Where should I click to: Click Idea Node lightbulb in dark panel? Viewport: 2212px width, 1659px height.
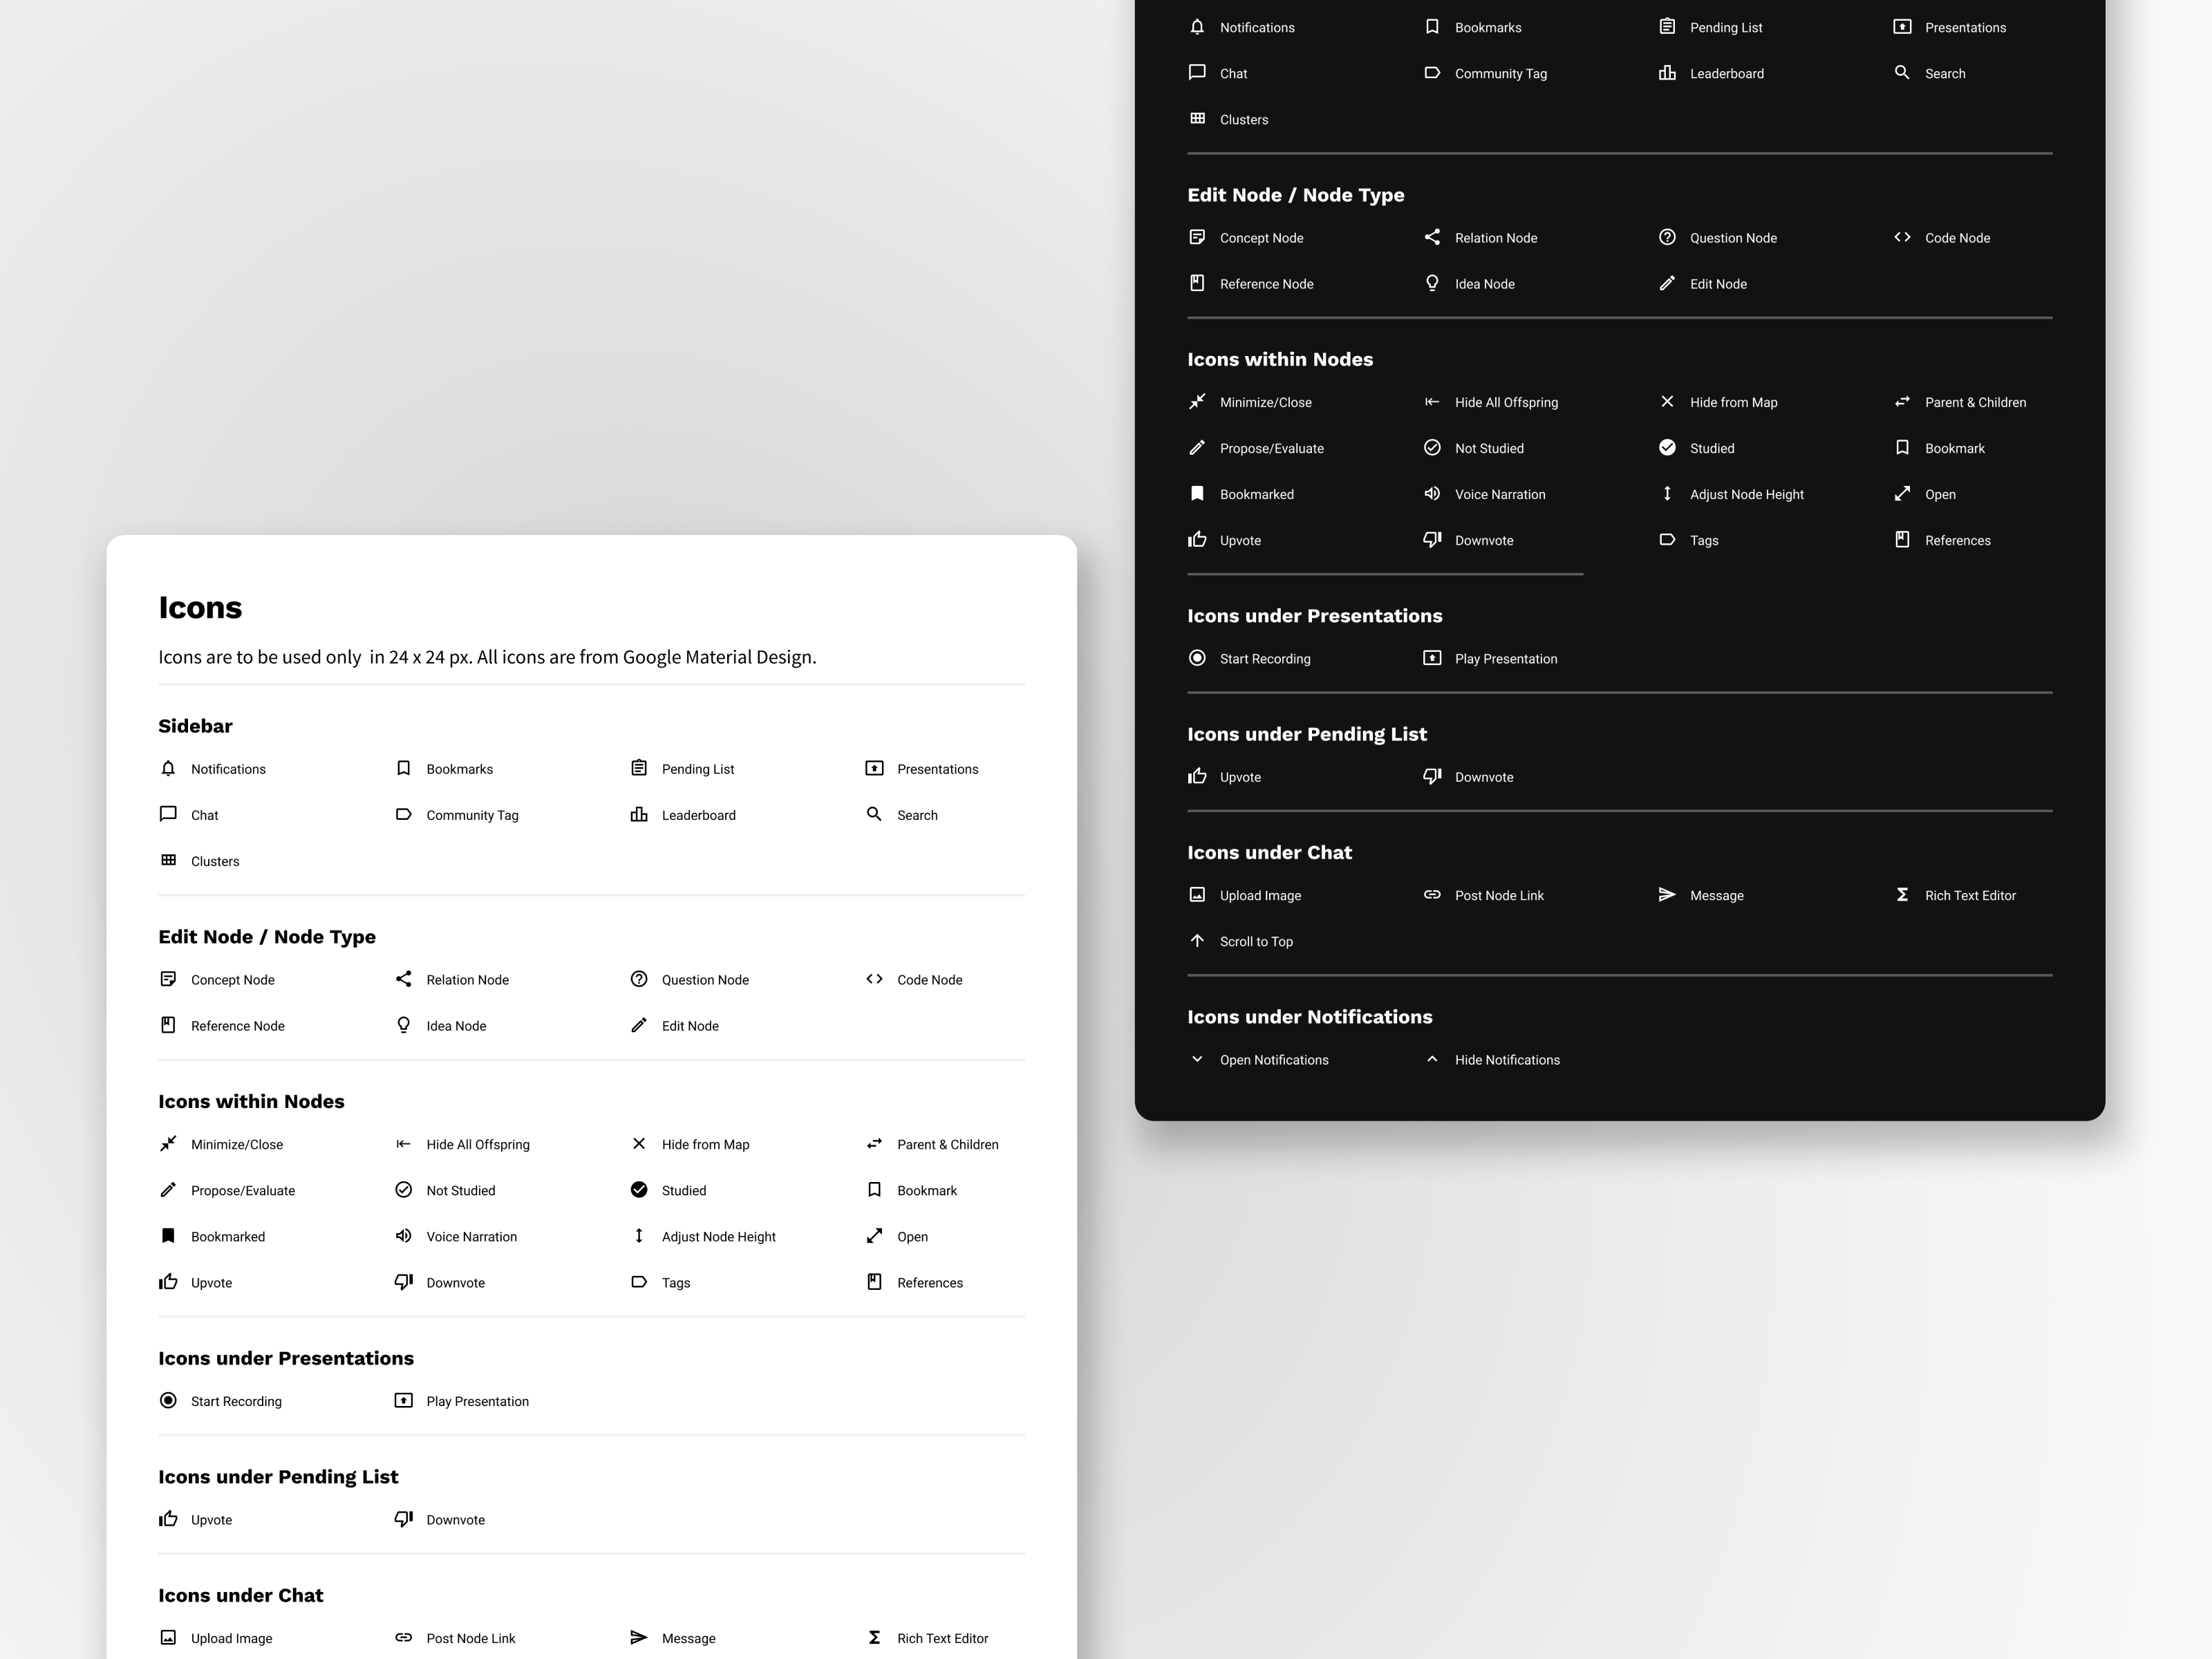tap(1432, 283)
